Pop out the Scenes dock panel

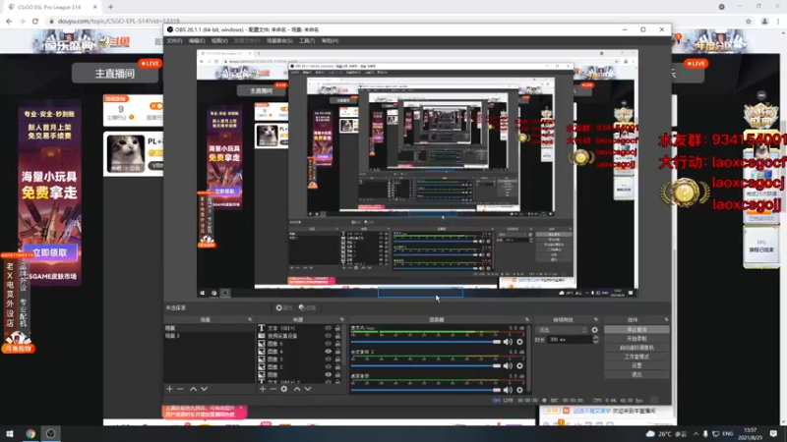(250, 320)
